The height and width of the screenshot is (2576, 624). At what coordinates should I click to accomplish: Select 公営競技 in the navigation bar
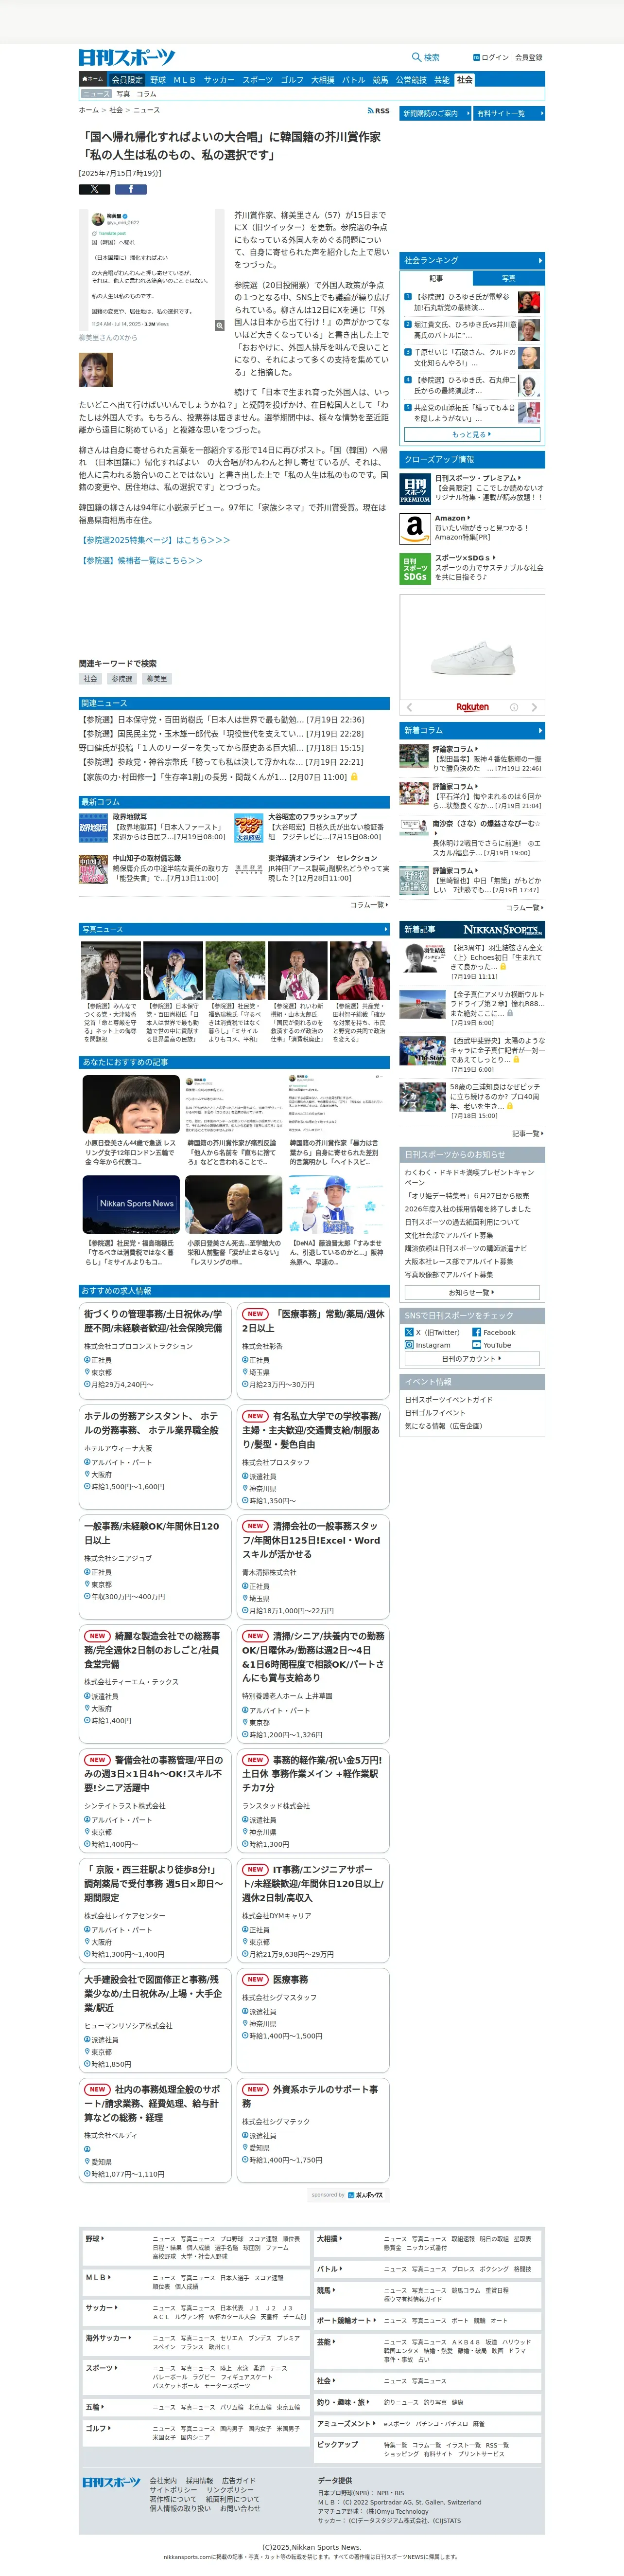(410, 80)
